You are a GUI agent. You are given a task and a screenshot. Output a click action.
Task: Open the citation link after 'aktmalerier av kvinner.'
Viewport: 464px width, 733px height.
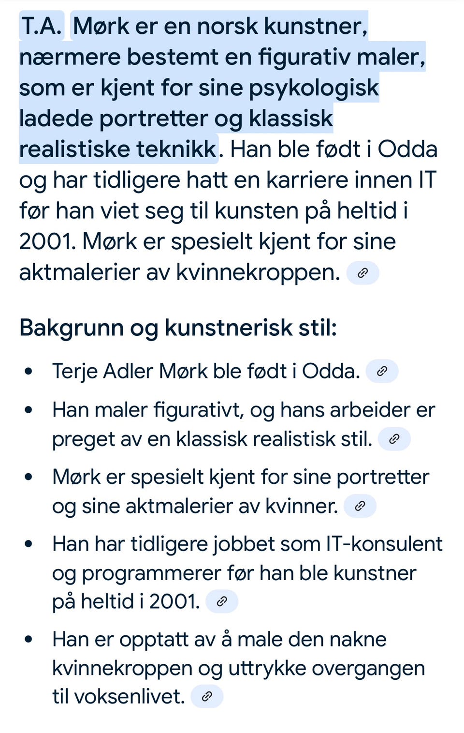click(360, 506)
